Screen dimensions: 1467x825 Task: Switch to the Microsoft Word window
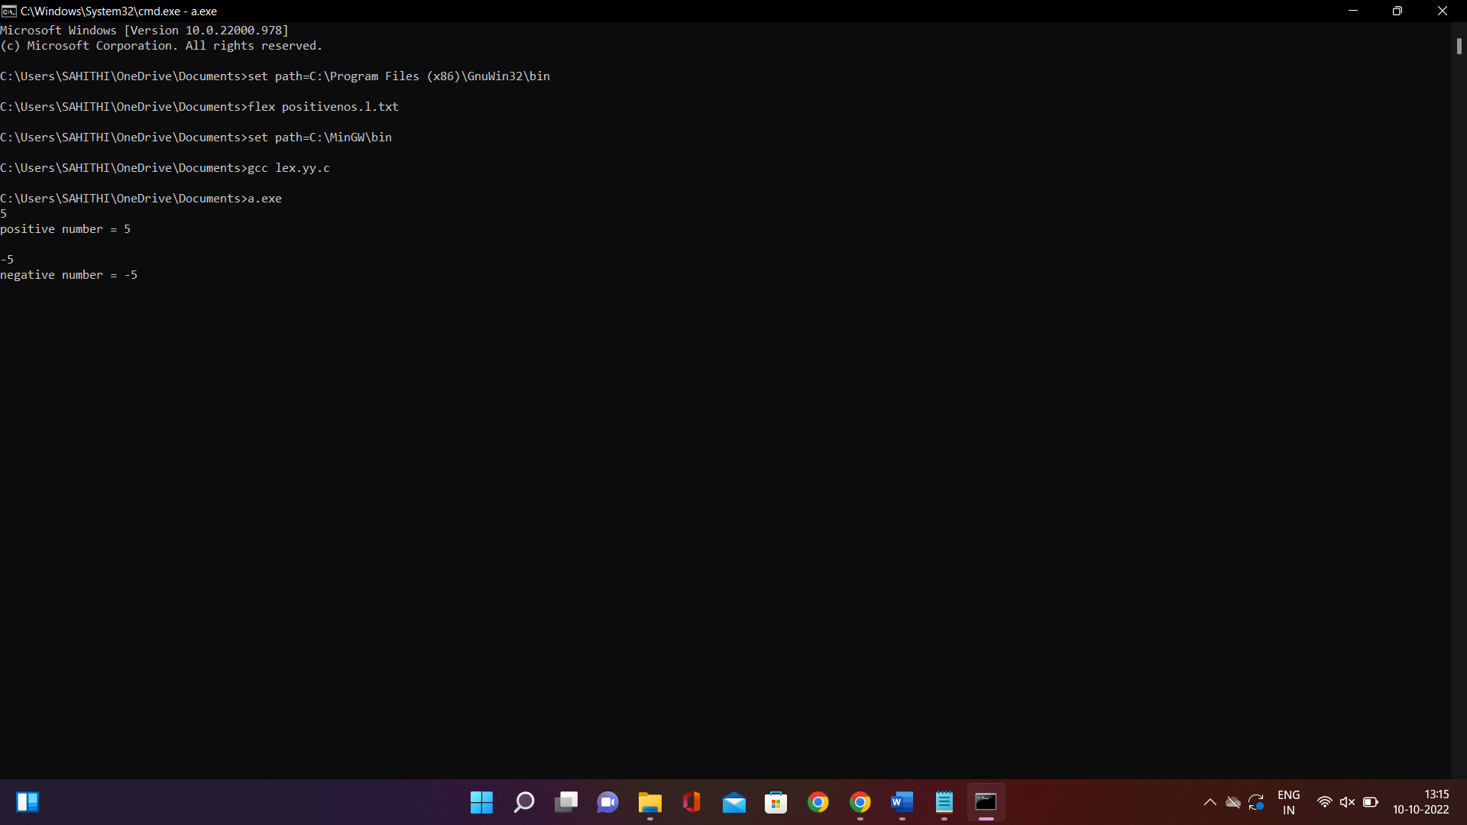pos(902,802)
